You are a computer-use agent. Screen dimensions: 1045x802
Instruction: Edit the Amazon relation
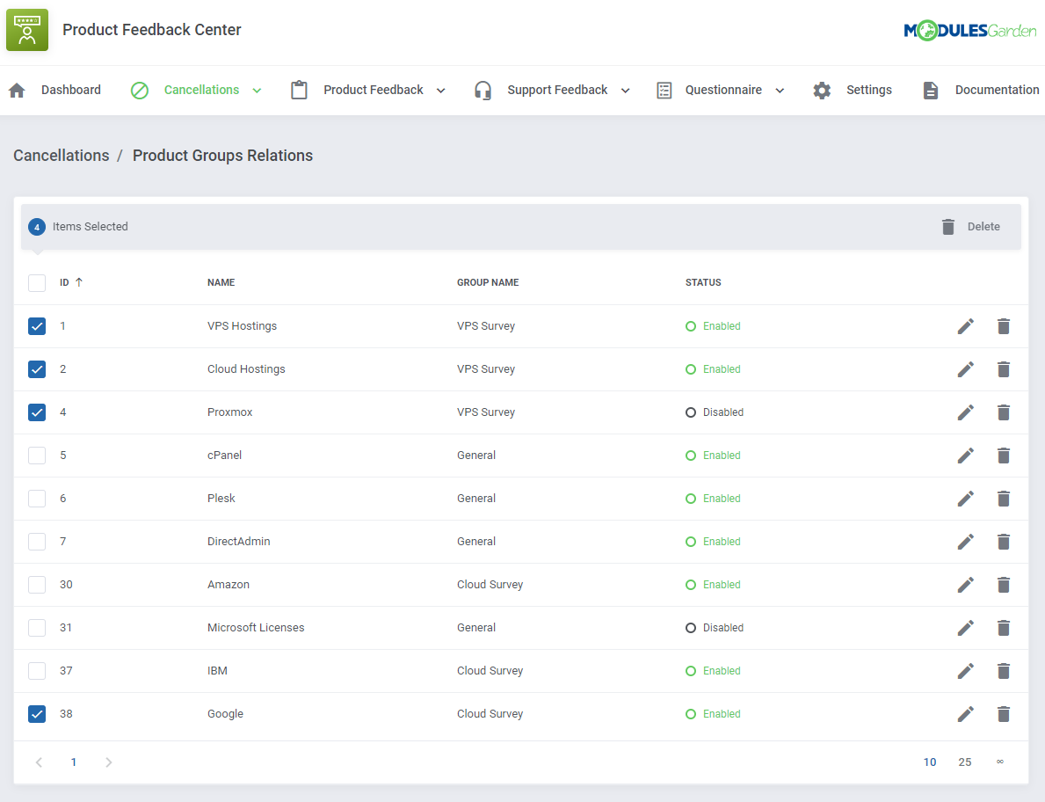pos(966,585)
